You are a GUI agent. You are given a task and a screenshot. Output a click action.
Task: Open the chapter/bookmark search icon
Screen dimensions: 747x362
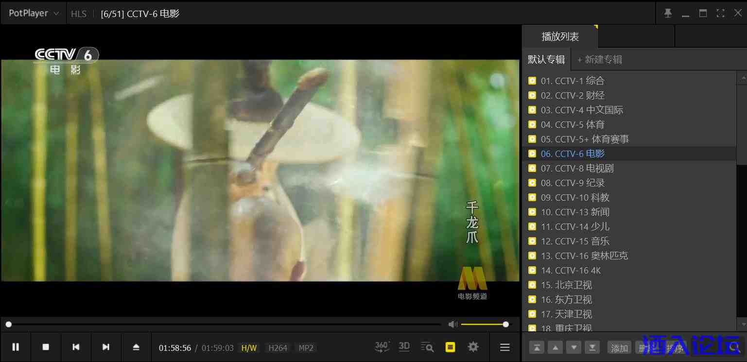click(x=427, y=347)
